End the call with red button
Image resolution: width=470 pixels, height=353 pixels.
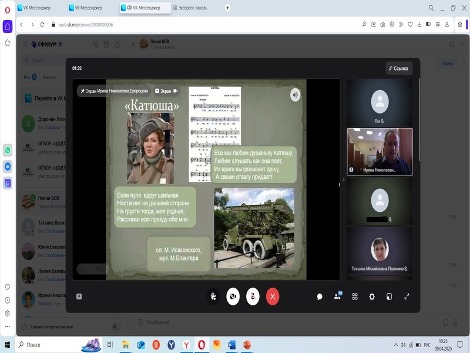[273, 297]
